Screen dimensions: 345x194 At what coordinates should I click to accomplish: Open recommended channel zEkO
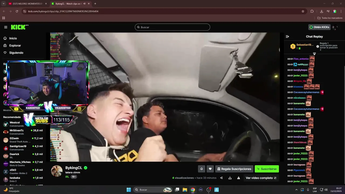(23, 171)
